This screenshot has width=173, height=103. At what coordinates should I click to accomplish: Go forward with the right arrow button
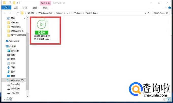[10, 13]
